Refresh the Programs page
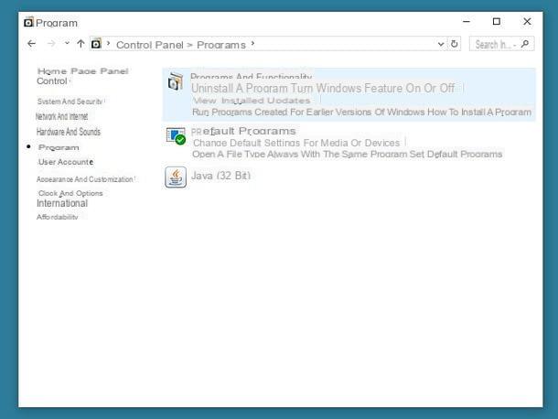Screen dimensions: 558x419 point(454,44)
